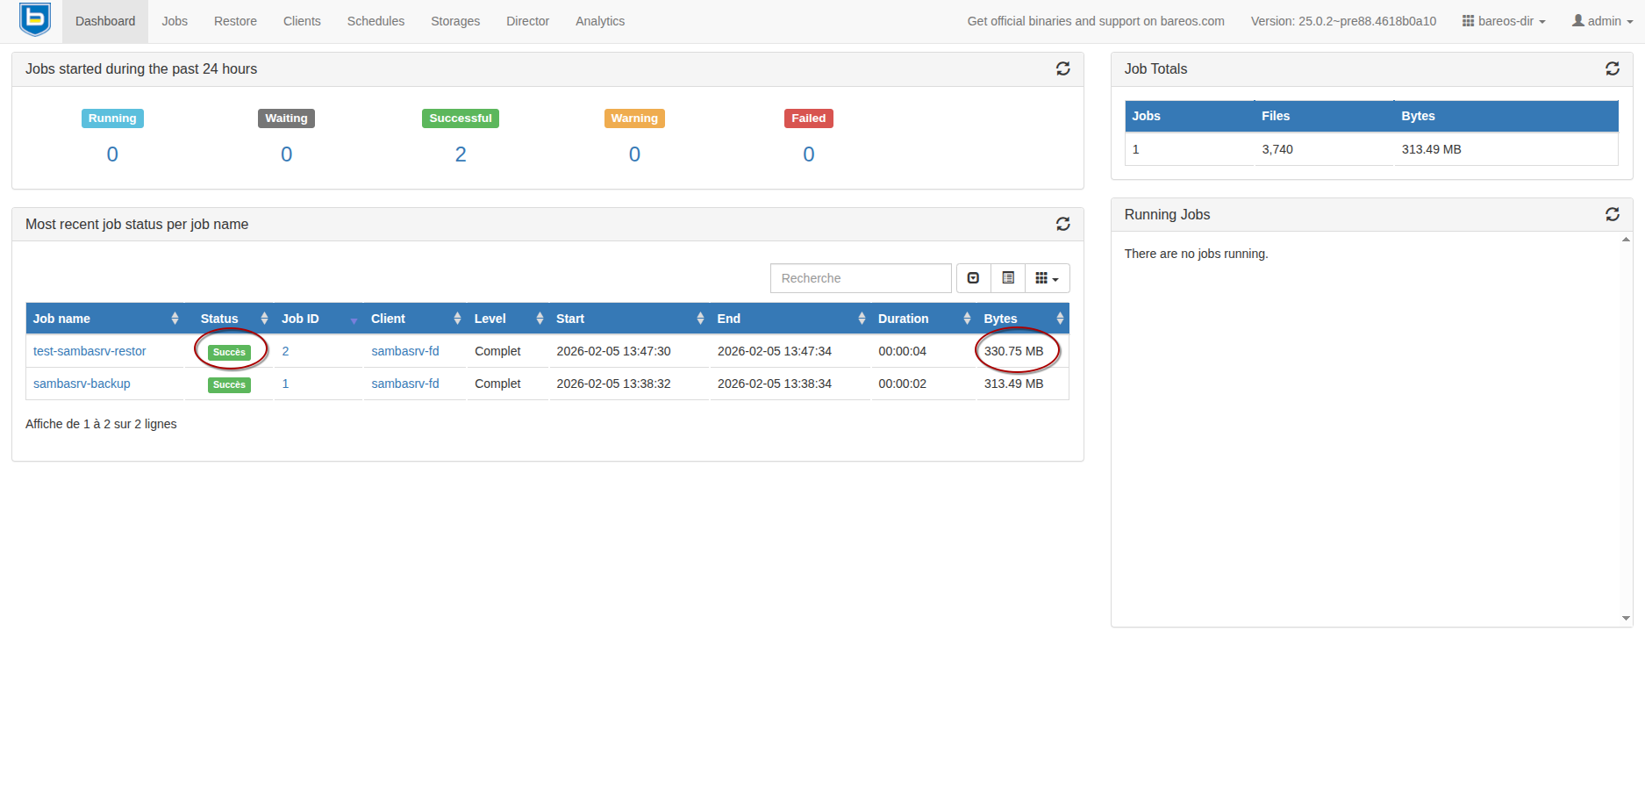Screen dimensions: 1645x789
Task: Click the Succès badge for sambasrv-backup
Action: (229, 384)
